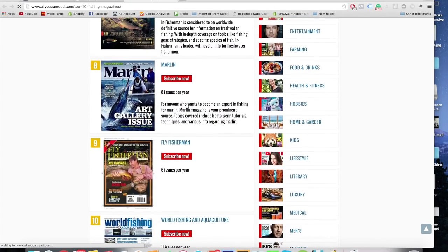The width and height of the screenshot is (448, 252).
Task: Open the Food & Drinks category
Action: coord(304,68)
